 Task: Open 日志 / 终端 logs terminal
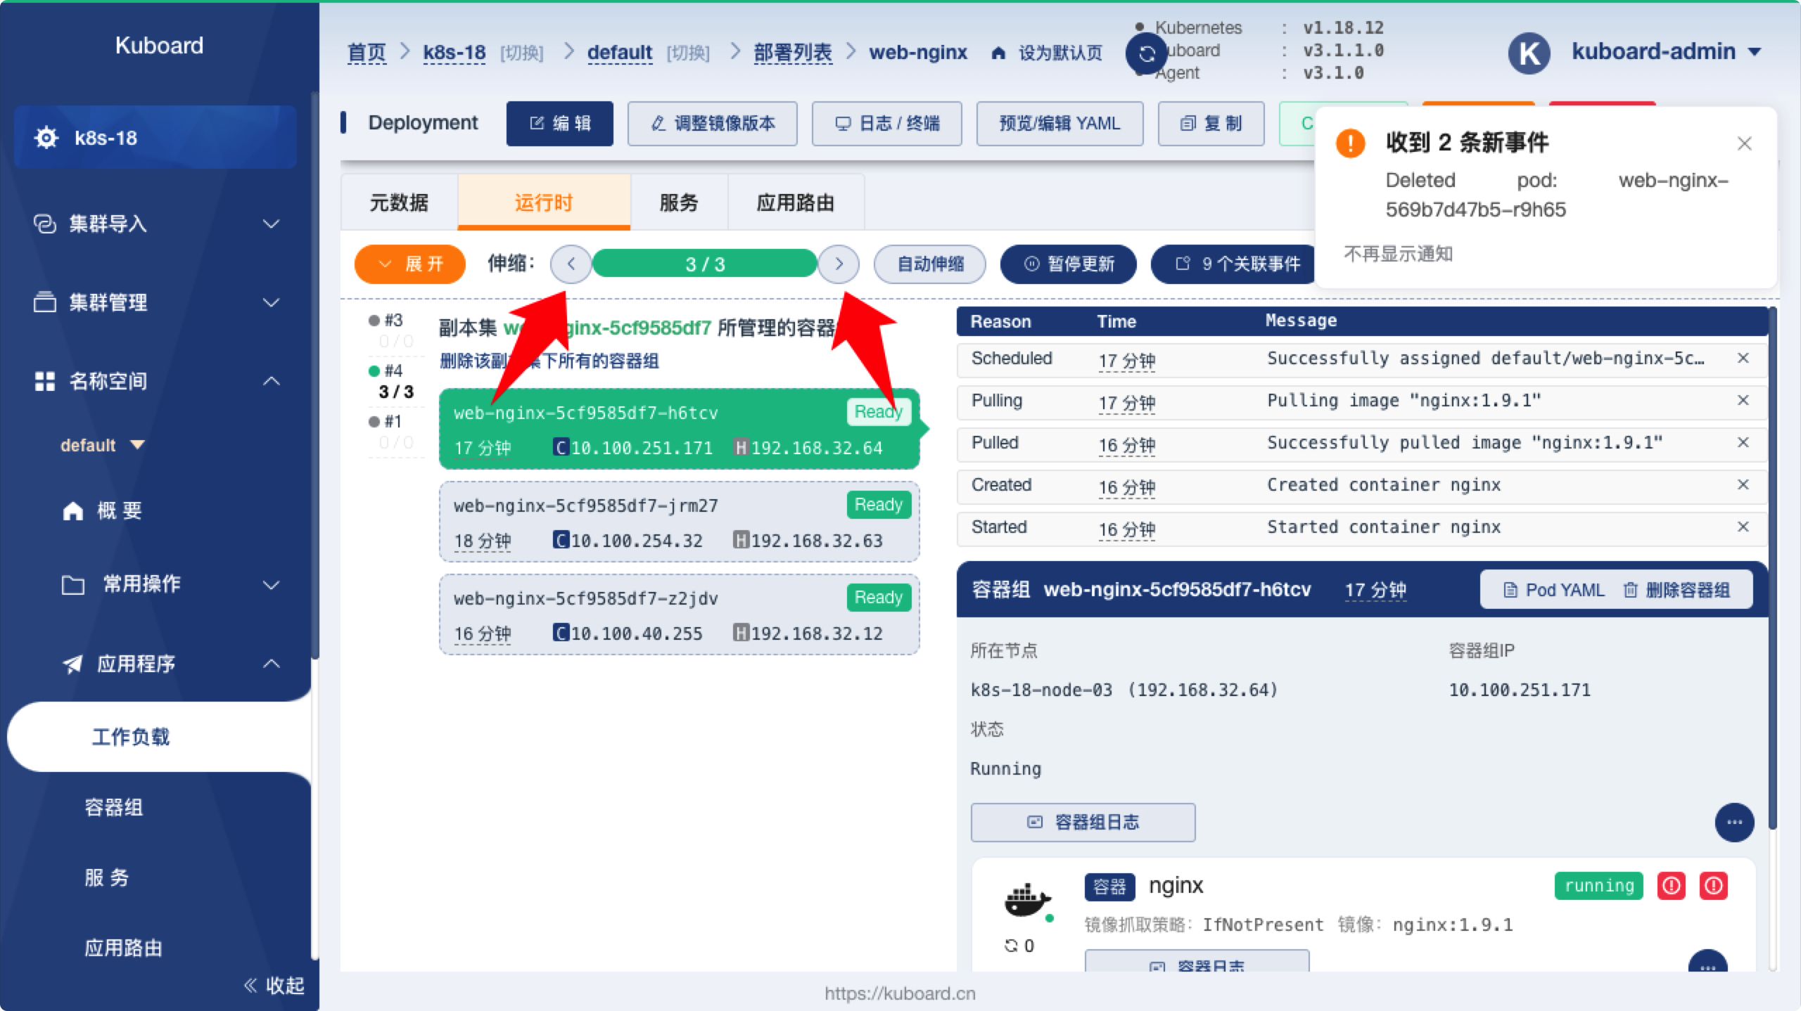[x=886, y=124]
